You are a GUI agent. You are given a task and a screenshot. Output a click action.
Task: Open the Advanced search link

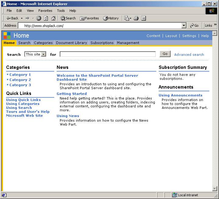pos(189,55)
